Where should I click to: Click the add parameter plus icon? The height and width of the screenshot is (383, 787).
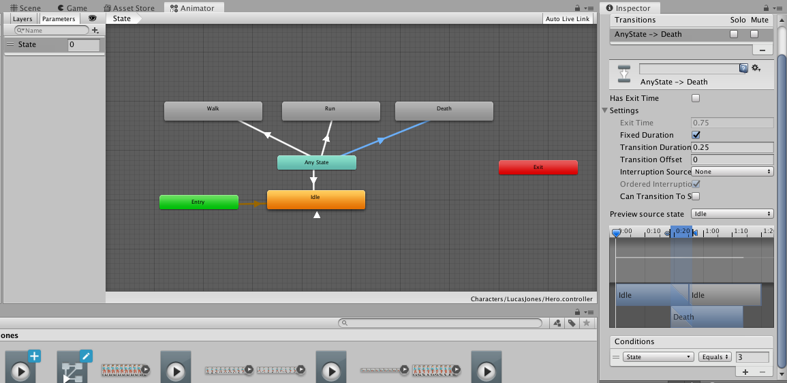[x=95, y=30]
